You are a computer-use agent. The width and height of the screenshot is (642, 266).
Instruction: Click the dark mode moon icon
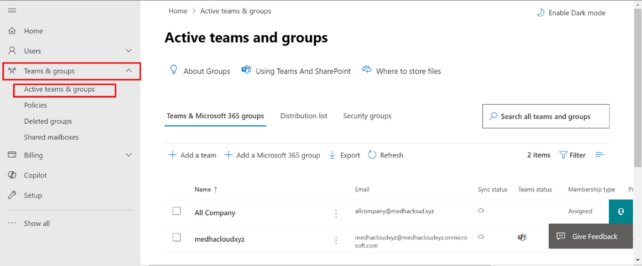tap(540, 13)
